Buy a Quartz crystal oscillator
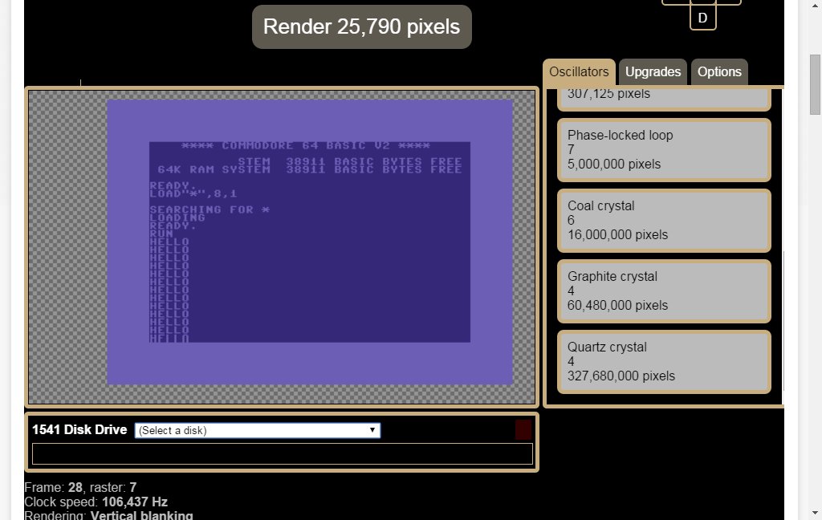 coord(664,362)
